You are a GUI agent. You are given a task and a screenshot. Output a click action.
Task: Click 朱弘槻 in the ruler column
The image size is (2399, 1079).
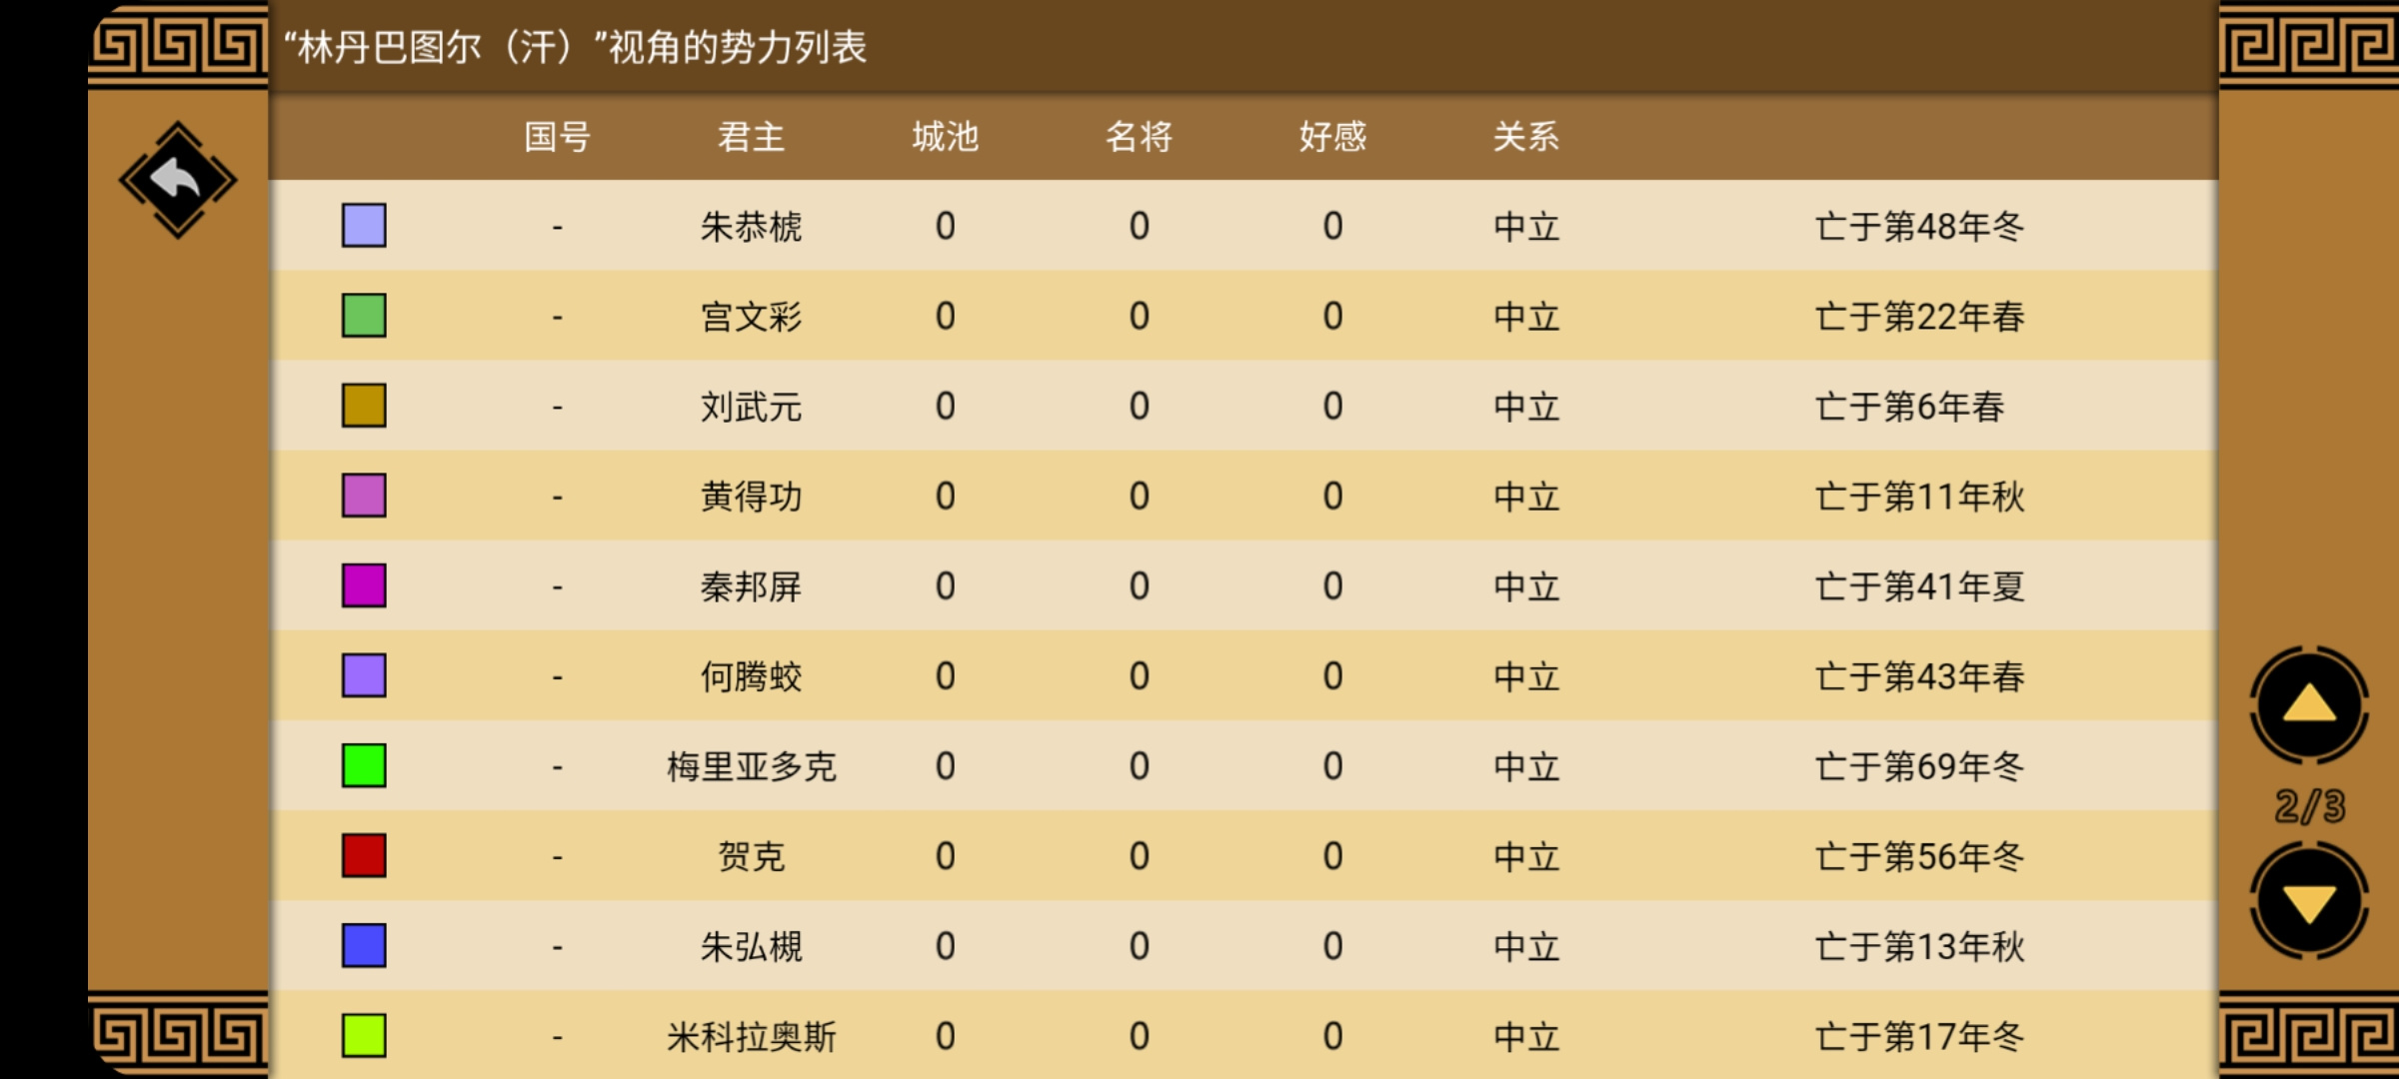point(752,946)
